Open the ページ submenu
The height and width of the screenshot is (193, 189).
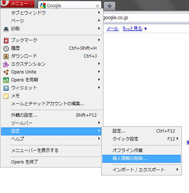click(x=52, y=20)
